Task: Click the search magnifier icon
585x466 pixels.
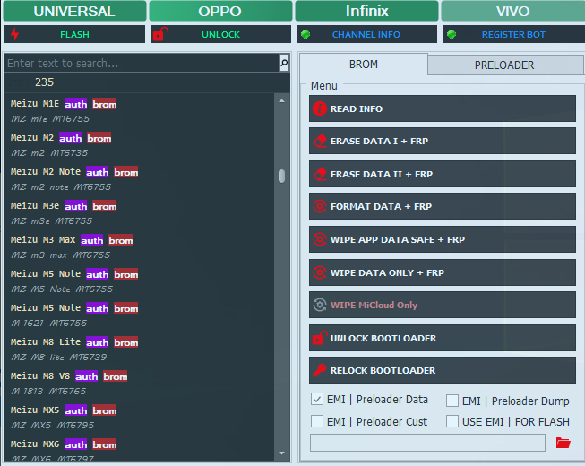Action: tap(284, 63)
